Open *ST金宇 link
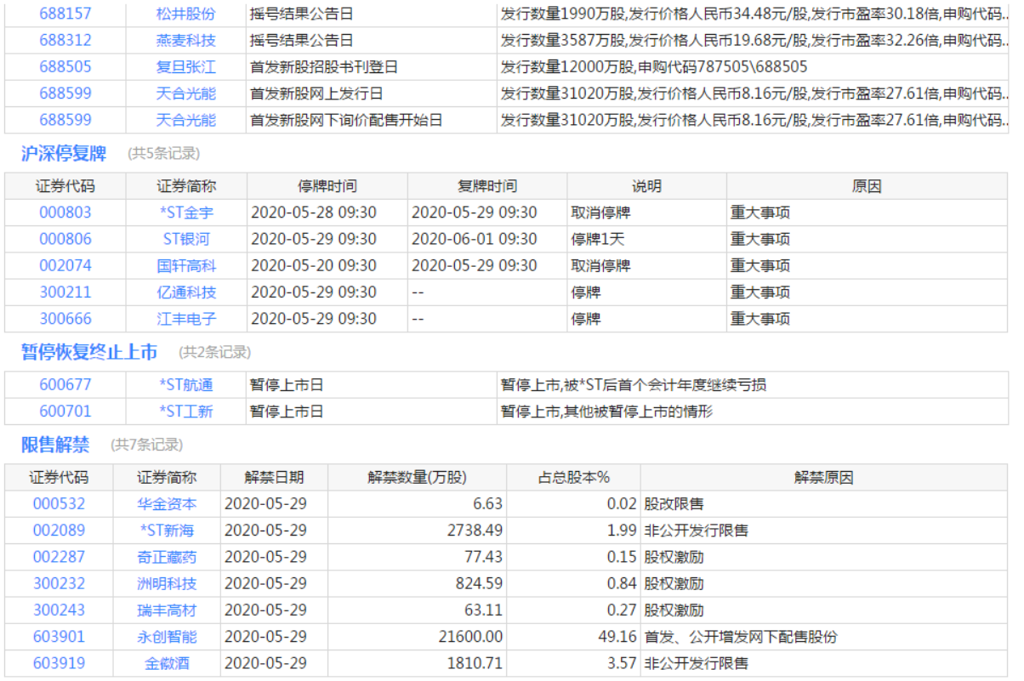 [186, 213]
